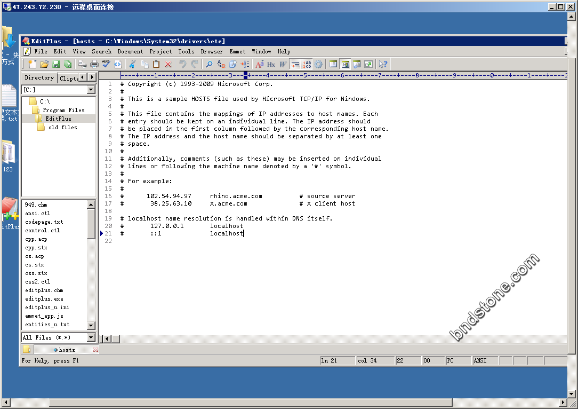The height and width of the screenshot is (409, 578).
Task: Click remote desktop horizontal scrollbar right arrow
Action: 563,403
